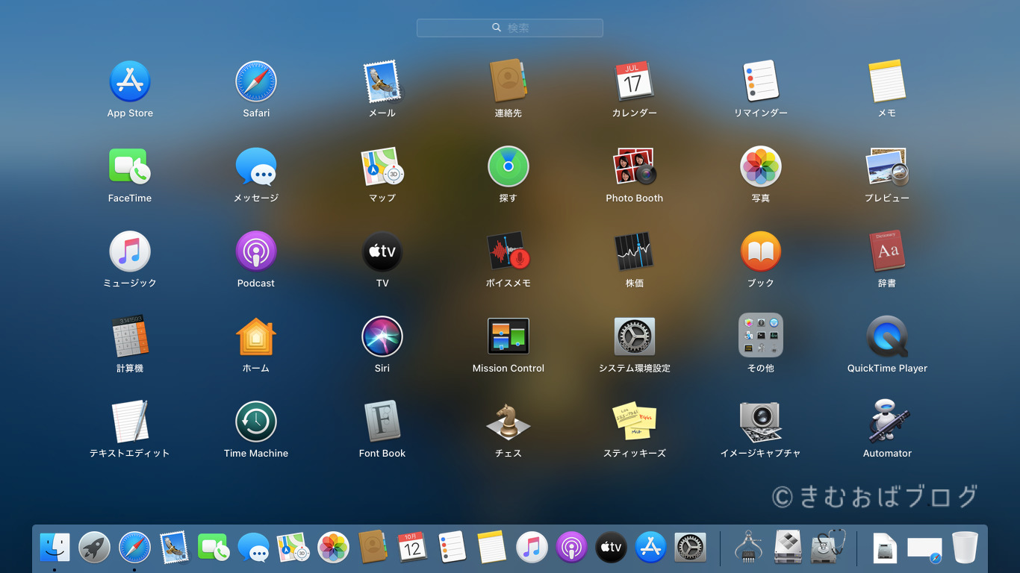Open メール app in Launchpad

[x=382, y=81]
